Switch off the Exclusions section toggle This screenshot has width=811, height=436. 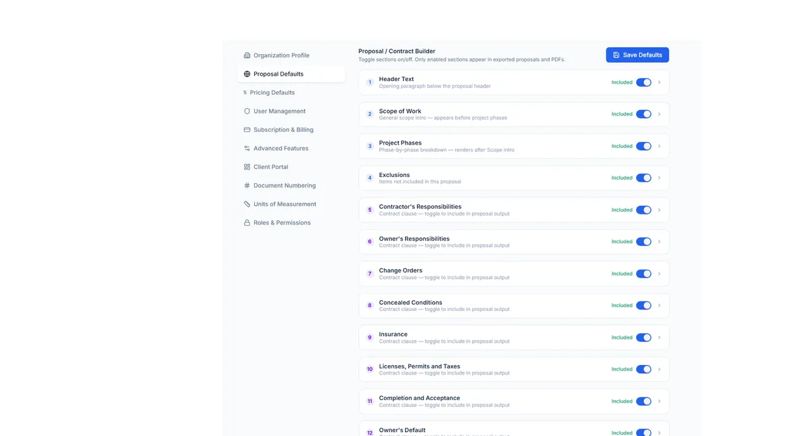pyautogui.click(x=643, y=178)
